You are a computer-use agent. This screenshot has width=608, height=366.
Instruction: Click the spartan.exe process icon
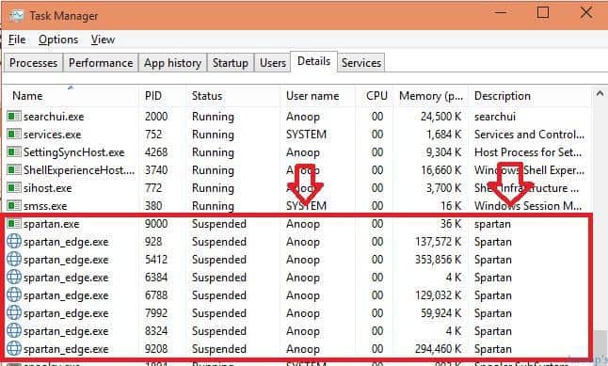pos(14,223)
